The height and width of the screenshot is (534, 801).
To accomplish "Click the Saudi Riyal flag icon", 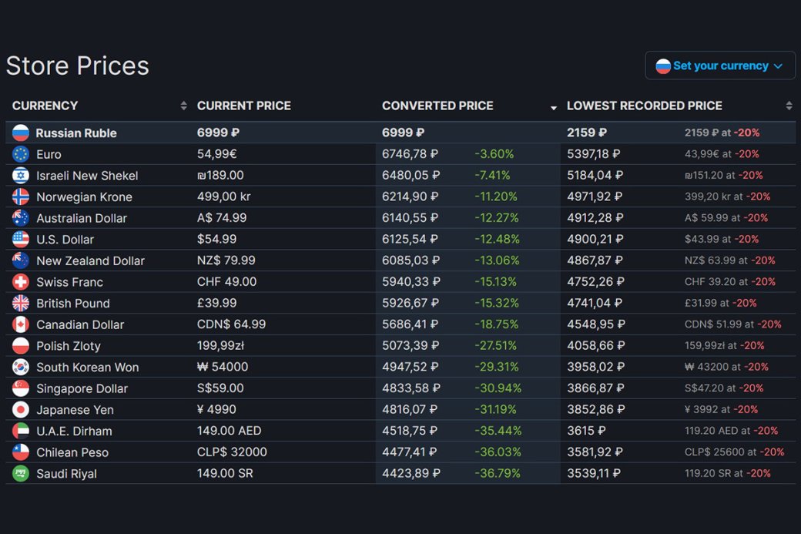I will click(x=21, y=474).
